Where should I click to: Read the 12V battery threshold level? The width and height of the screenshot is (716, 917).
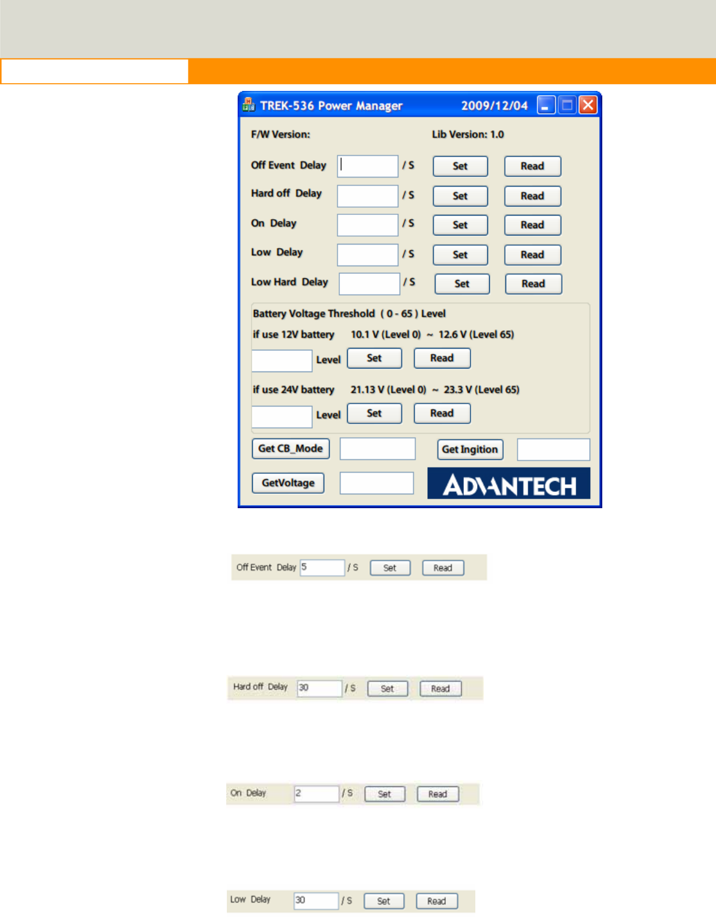(x=442, y=358)
